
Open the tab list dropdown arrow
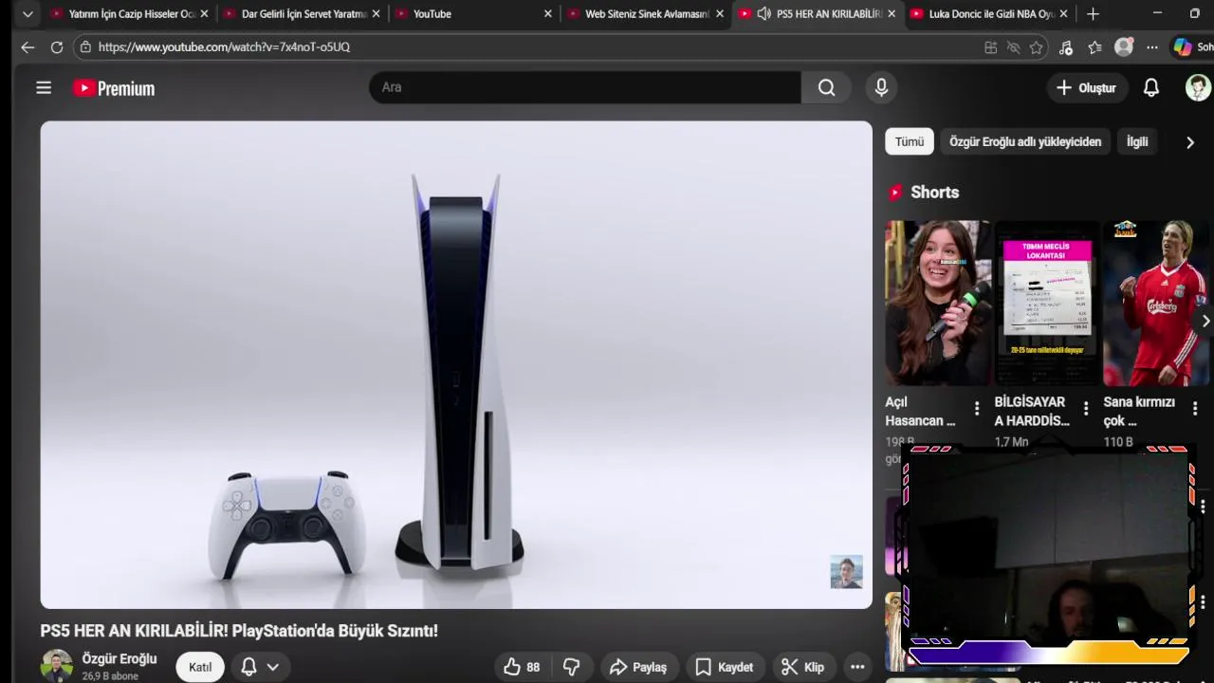point(28,14)
